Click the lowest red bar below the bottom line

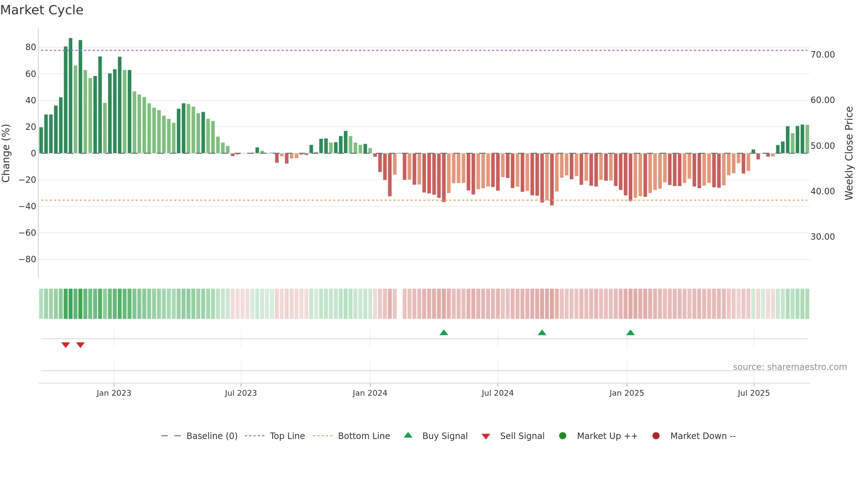pos(552,179)
